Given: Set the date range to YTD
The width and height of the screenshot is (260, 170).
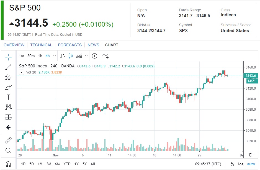Looking at the screenshot, I should [x=67, y=164].
